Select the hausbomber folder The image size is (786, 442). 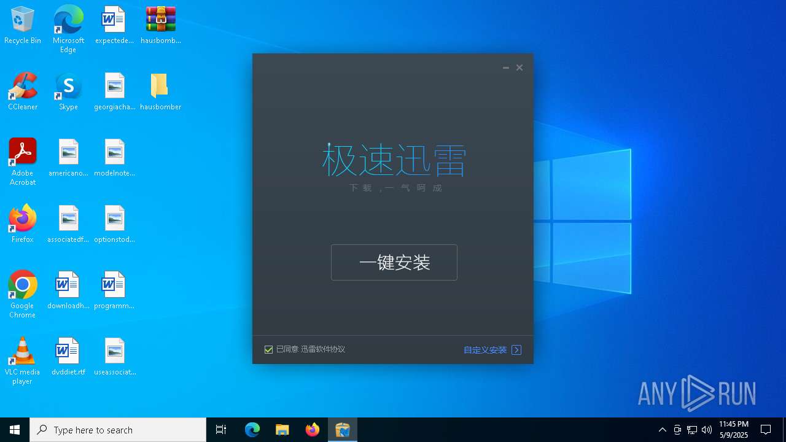point(160,92)
